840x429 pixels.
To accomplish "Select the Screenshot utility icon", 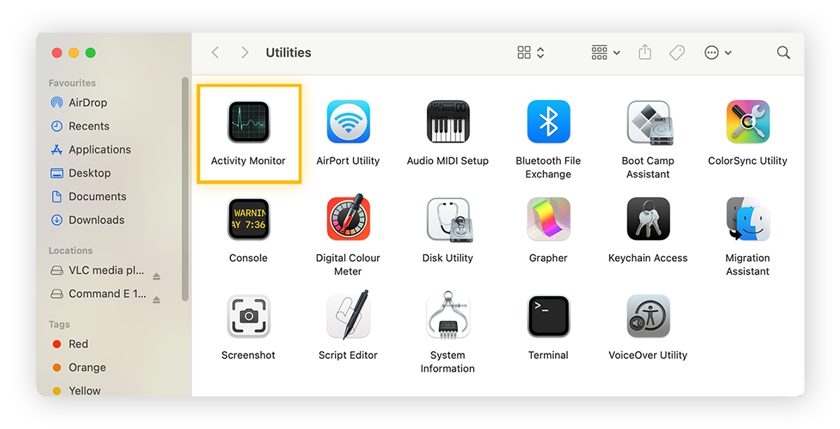I will (x=248, y=316).
